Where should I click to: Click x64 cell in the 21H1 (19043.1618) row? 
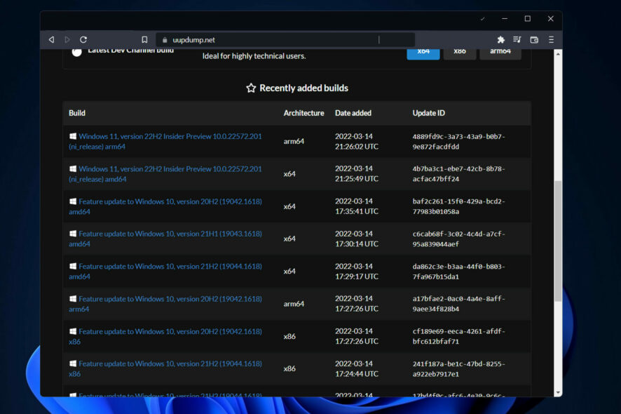click(289, 239)
